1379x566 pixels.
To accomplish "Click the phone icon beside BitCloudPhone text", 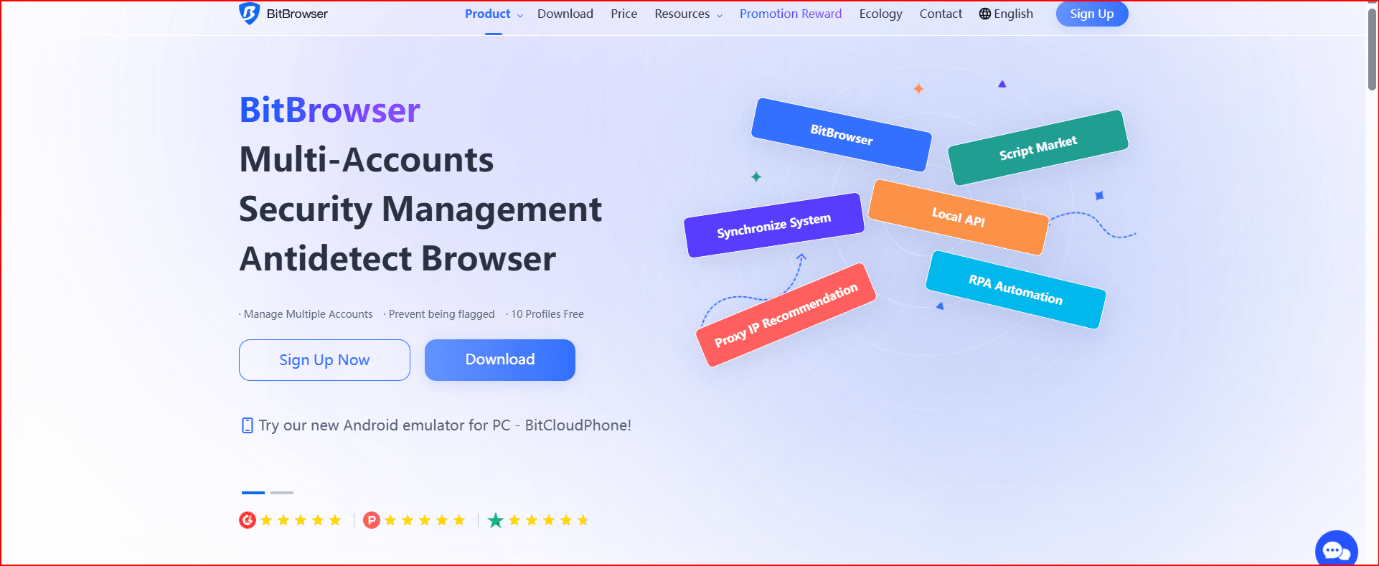I will [248, 425].
